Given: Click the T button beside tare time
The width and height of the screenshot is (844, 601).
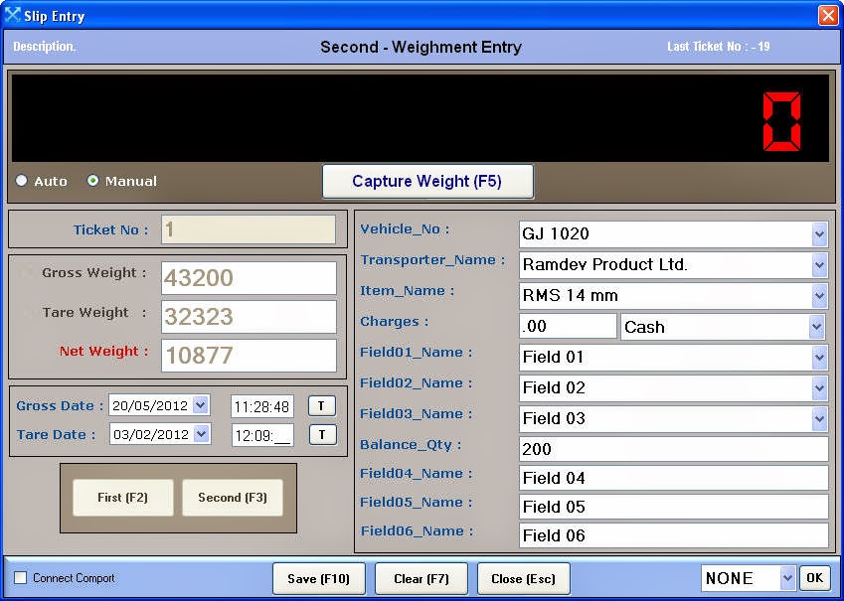Looking at the screenshot, I should [322, 434].
